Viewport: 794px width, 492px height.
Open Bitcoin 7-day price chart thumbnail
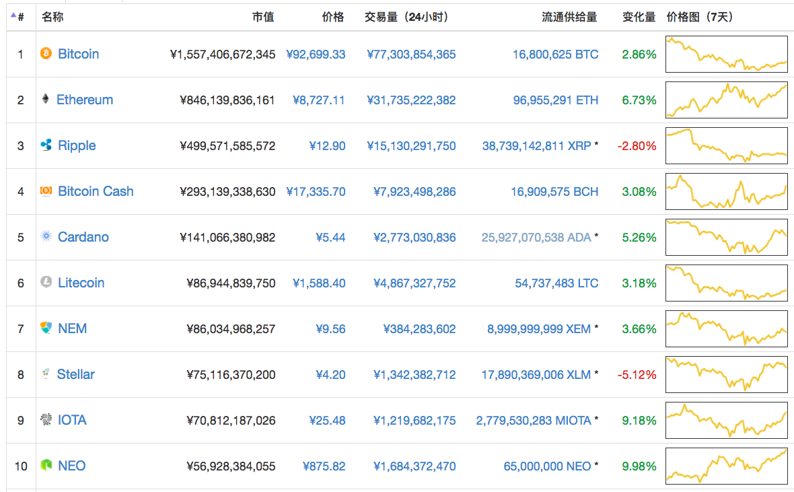(726, 55)
